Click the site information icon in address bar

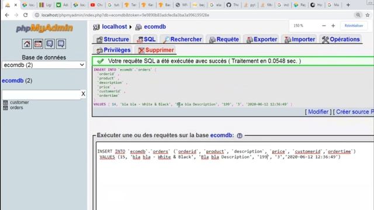coord(37,15)
